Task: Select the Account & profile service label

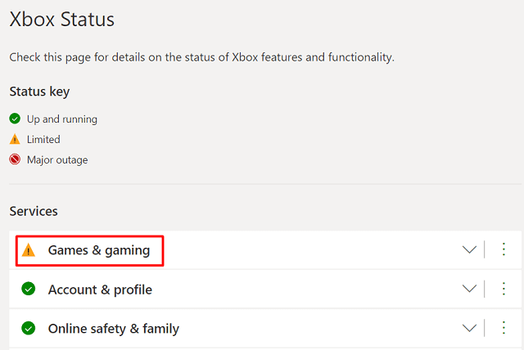Action: pos(100,289)
